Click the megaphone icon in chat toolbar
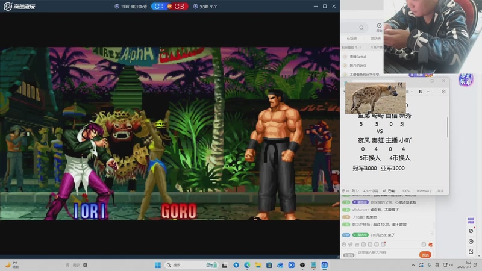Screen dimensions: 482x271 tap(351, 245)
